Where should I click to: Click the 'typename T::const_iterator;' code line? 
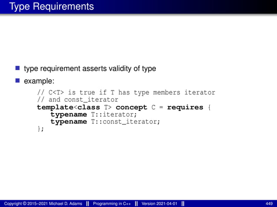tap(106, 122)
